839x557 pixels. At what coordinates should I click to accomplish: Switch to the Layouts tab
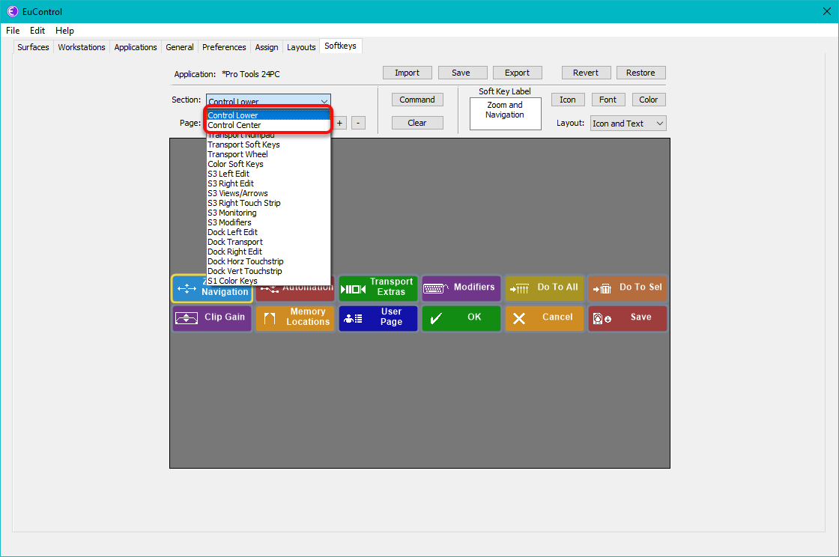301,47
